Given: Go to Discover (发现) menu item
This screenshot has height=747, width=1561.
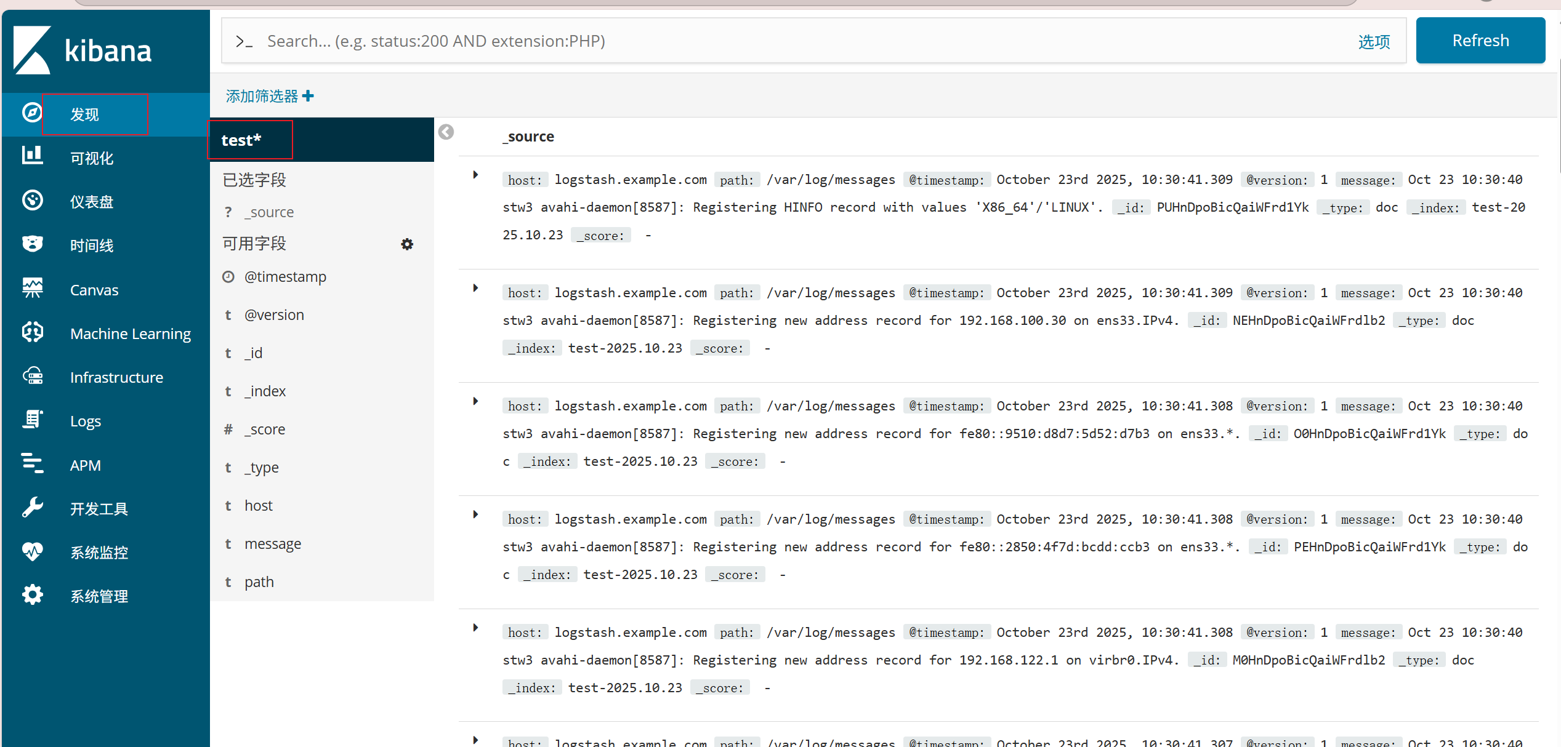Looking at the screenshot, I should (85, 114).
